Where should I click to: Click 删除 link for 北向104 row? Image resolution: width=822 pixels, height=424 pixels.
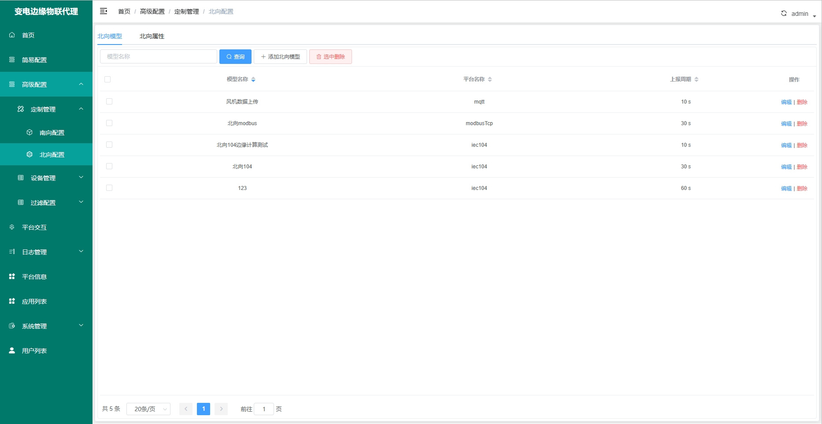coord(802,167)
